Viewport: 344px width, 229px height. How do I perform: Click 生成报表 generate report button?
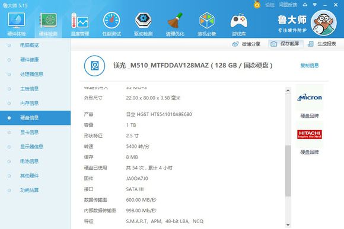[x=322, y=44]
